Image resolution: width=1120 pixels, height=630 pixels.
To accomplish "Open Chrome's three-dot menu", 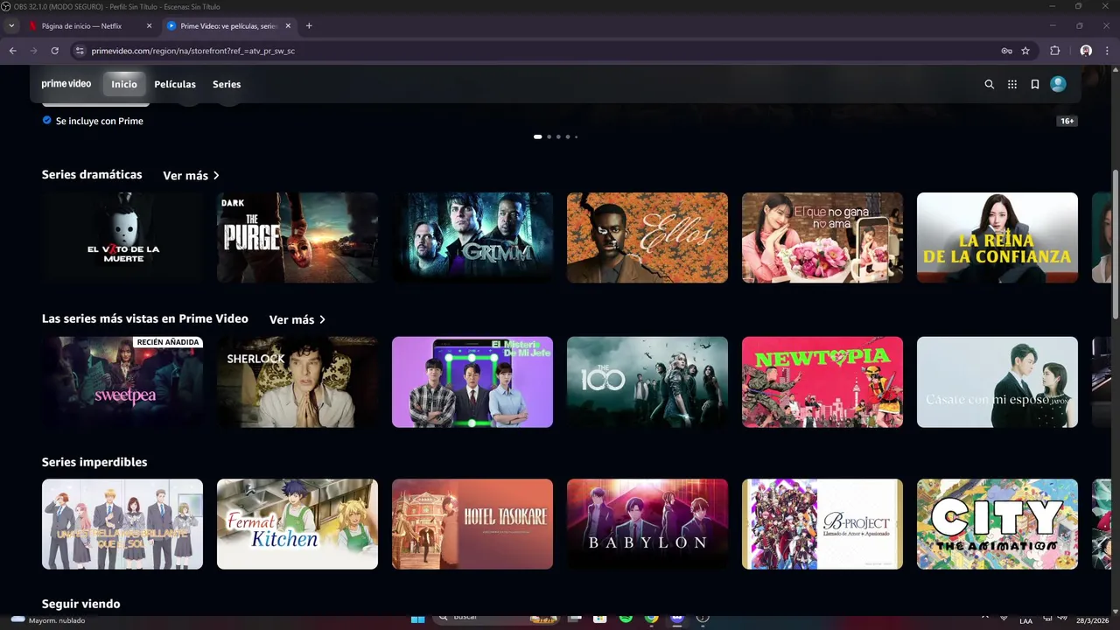I will click(1108, 51).
